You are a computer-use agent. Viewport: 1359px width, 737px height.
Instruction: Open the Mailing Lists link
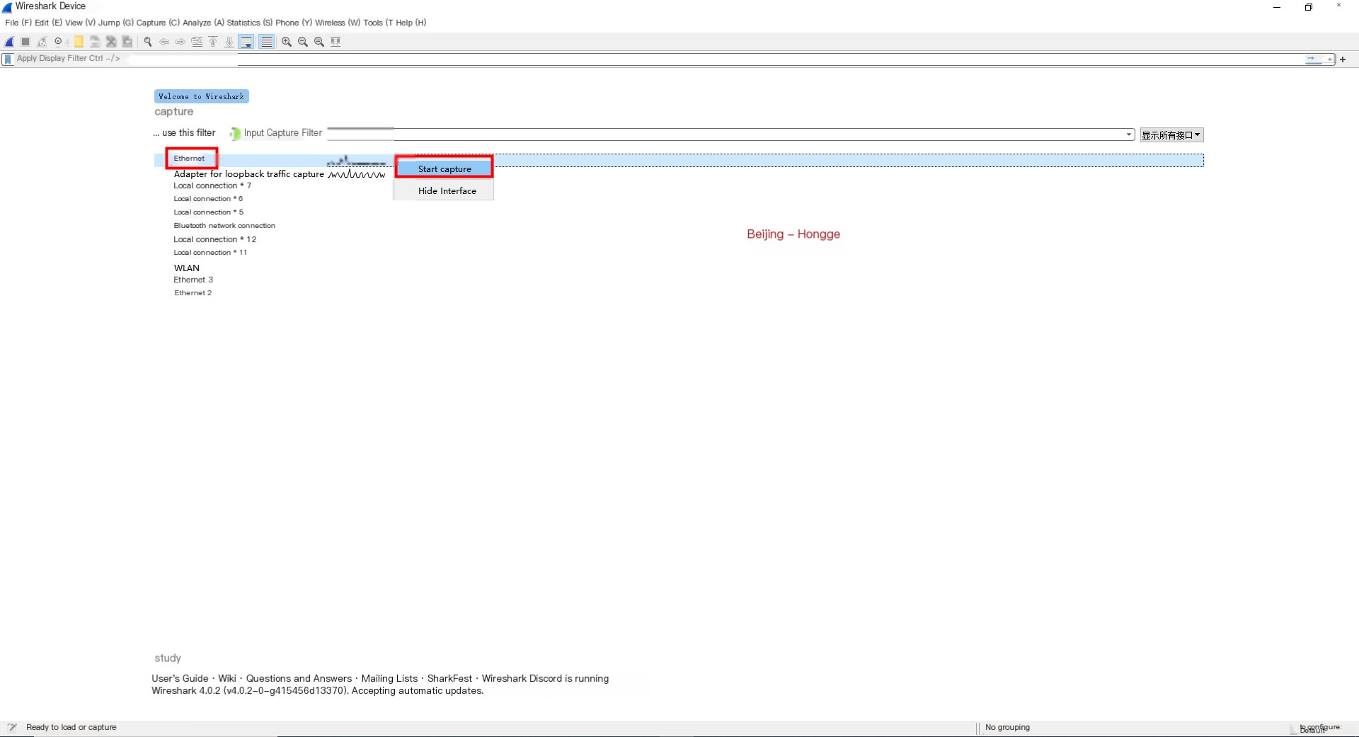pos(389,678)
